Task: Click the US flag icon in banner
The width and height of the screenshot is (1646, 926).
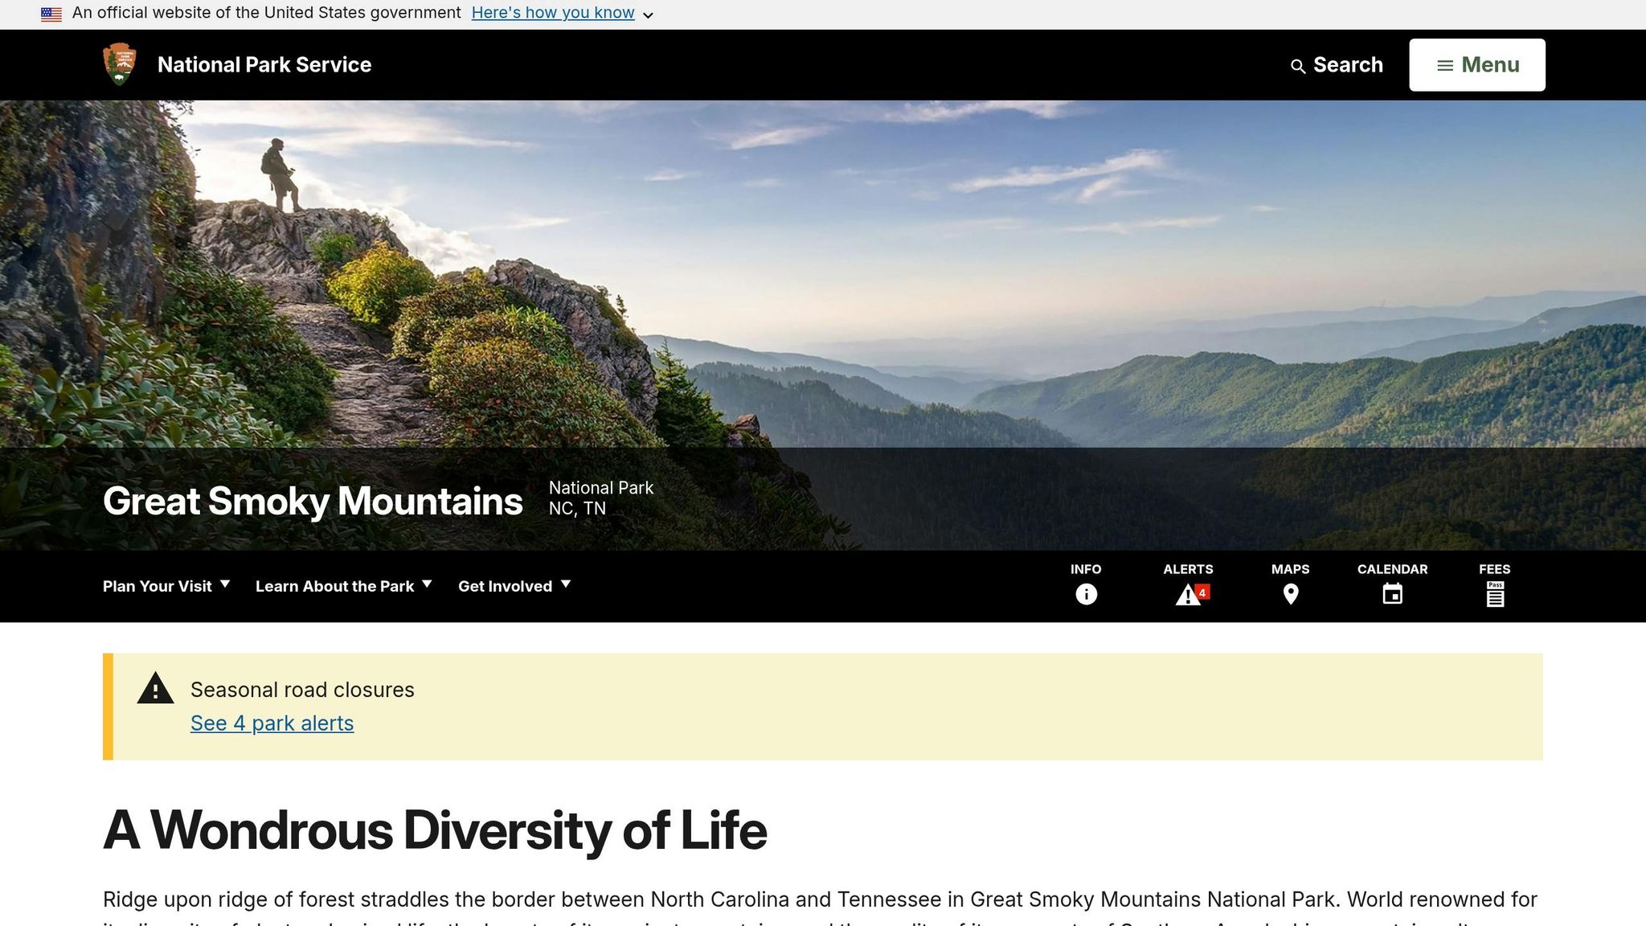Action: point(51,14)
